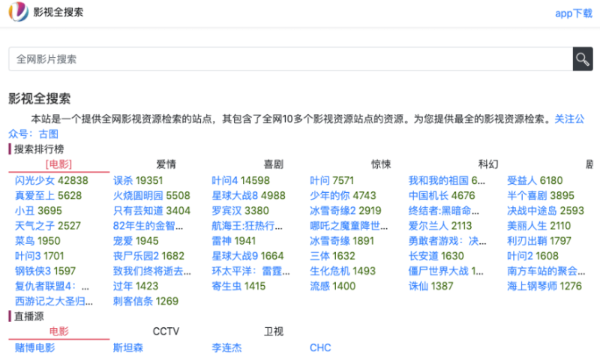This screenshot has width=600, height=364.
Task: Open the 叶问4 movie link
Action: pyautogui.click(x=225, y=180)
